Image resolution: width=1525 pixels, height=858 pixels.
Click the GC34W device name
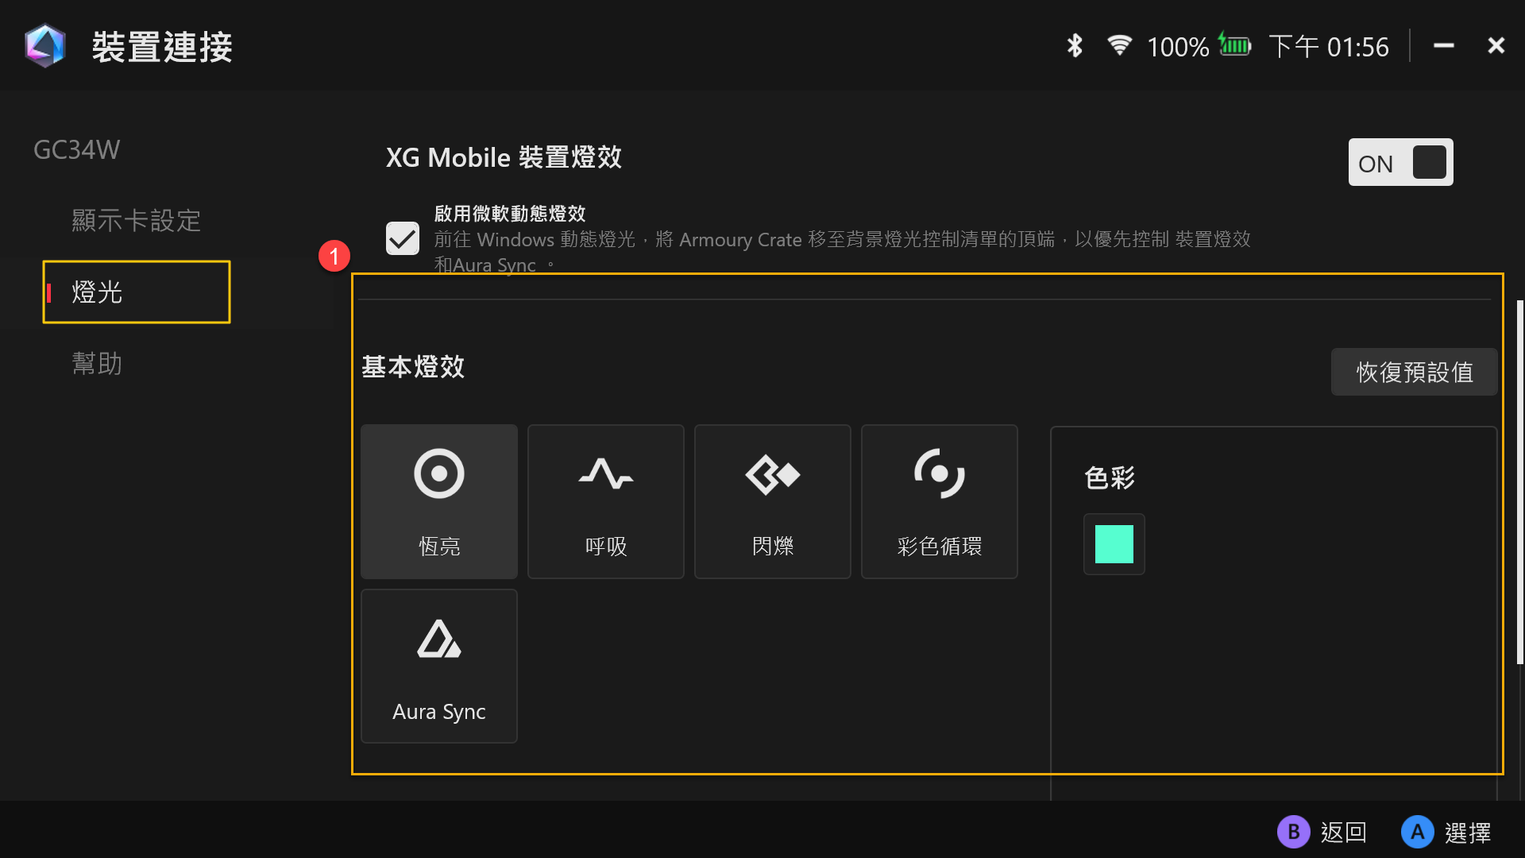pos(77,149)
